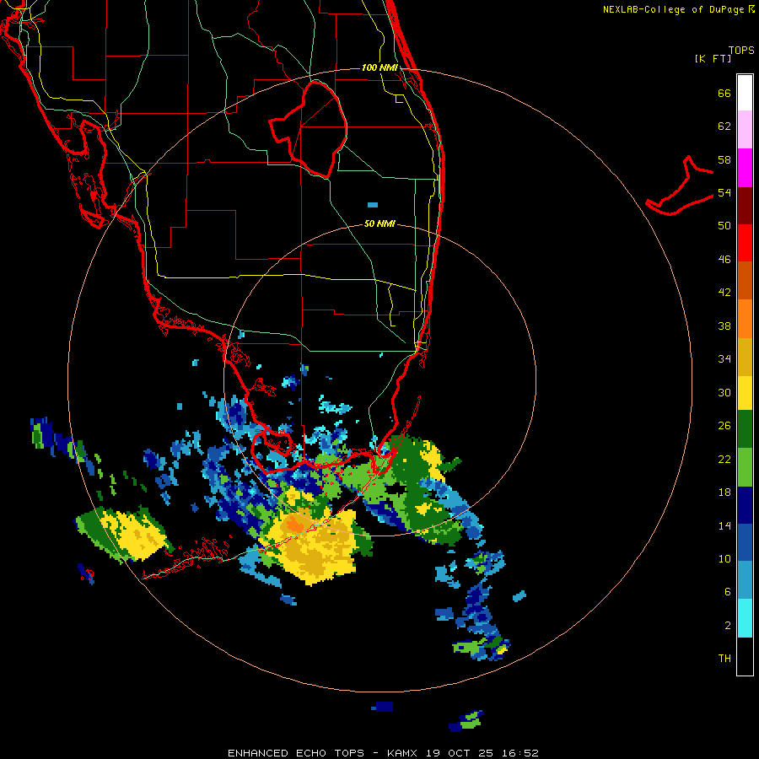
Task: Click the 6 legend value label
Action: coord(728,591)
